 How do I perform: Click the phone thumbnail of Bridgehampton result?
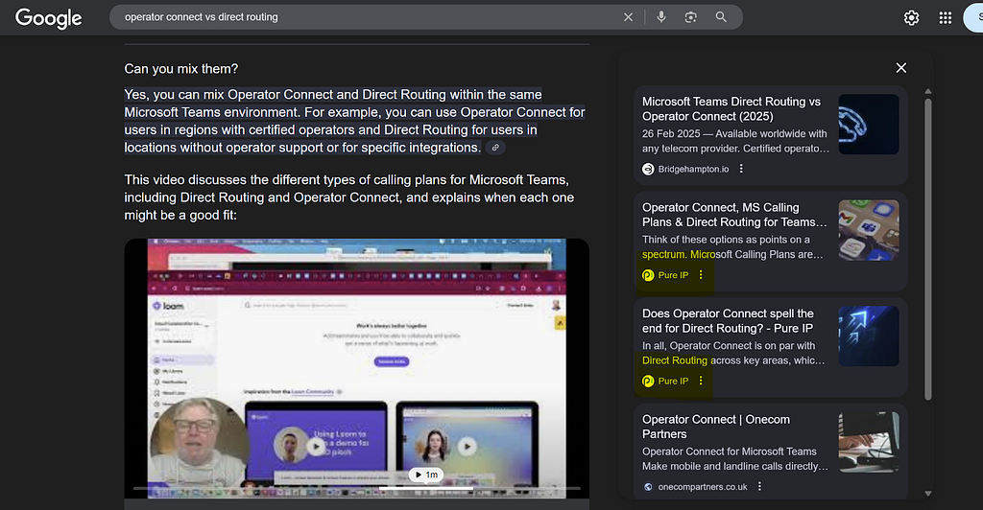(869, 125)
